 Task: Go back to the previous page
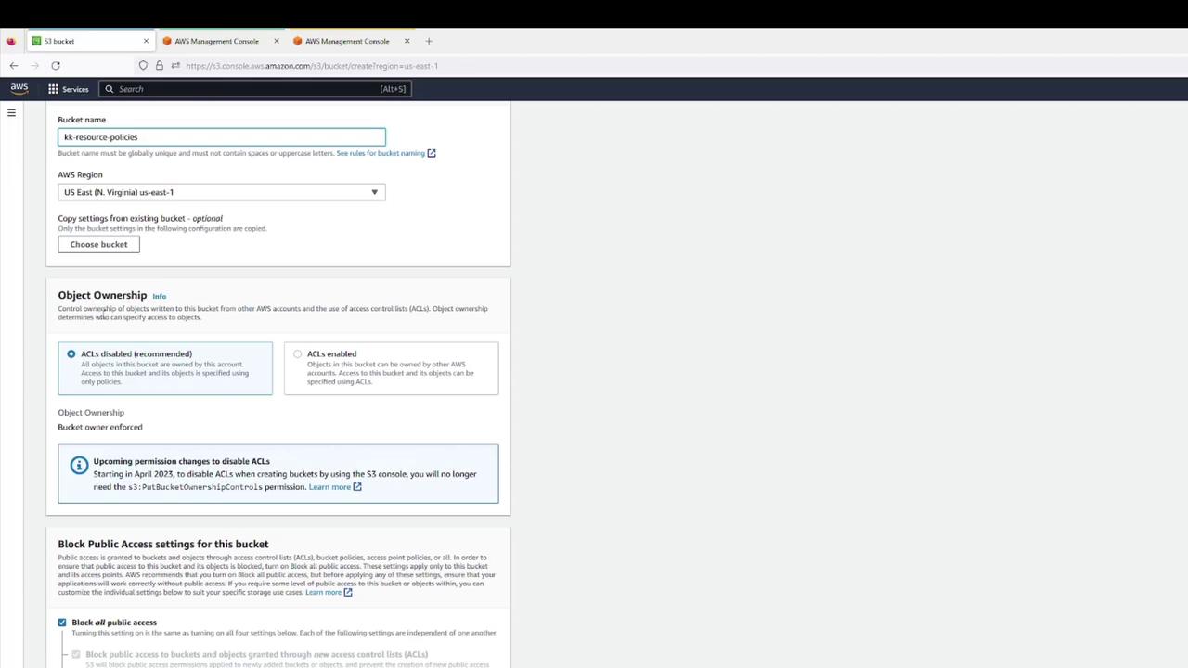[14, 66]
